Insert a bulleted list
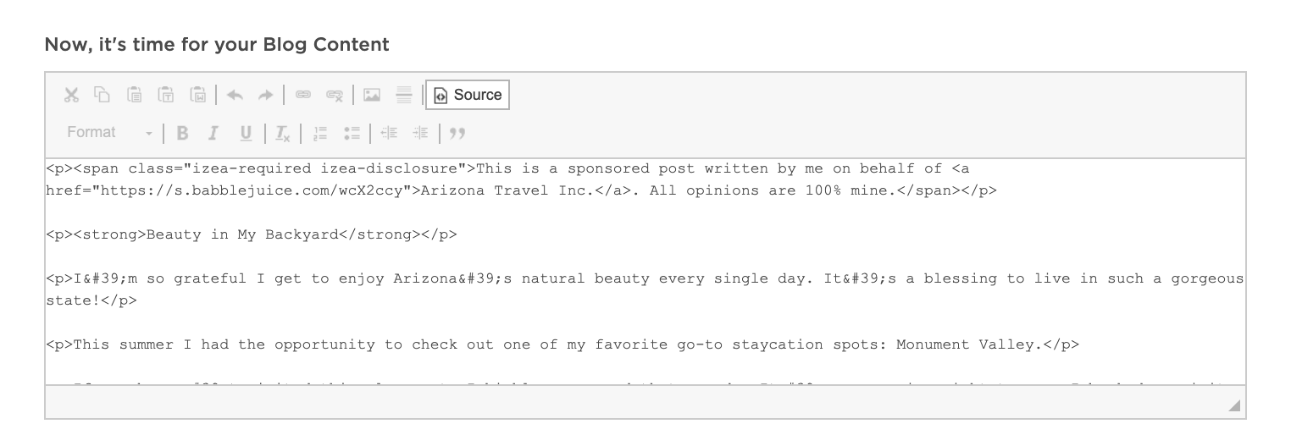 (x=352, y=133)
